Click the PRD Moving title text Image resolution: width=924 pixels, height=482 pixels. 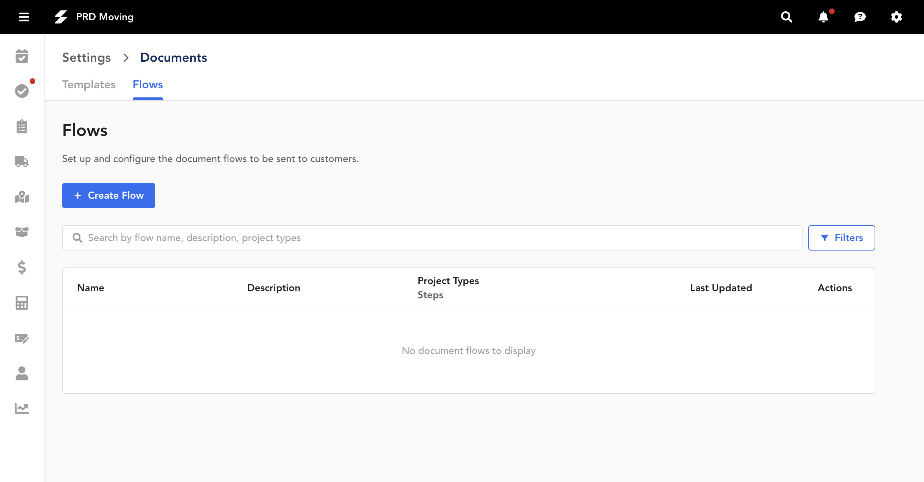(x=105, y=17)
